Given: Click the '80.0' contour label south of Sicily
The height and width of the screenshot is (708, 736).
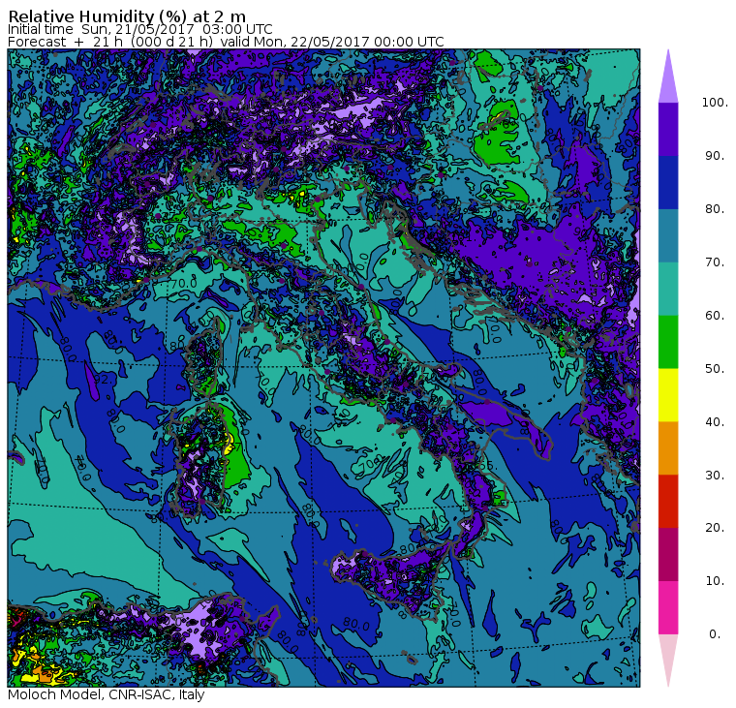Looking at the screenshot, I should [x=356, y=625].
